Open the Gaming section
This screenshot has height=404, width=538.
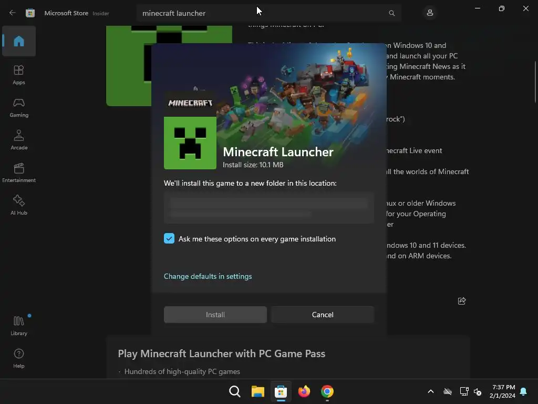(x=19, y=107)
